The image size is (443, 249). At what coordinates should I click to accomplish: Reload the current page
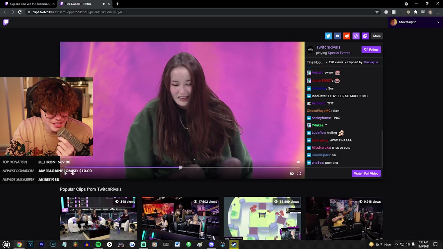click(x=20, y=12)
